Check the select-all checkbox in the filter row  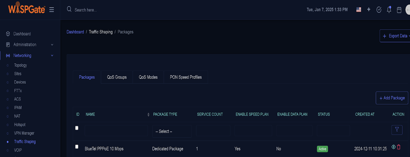pyautogui.click(x=77, y=128)
